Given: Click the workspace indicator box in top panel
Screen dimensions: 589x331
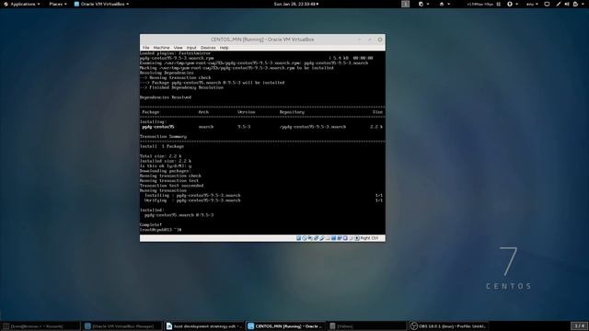Looking at the screenshot, I should point(405,4).
